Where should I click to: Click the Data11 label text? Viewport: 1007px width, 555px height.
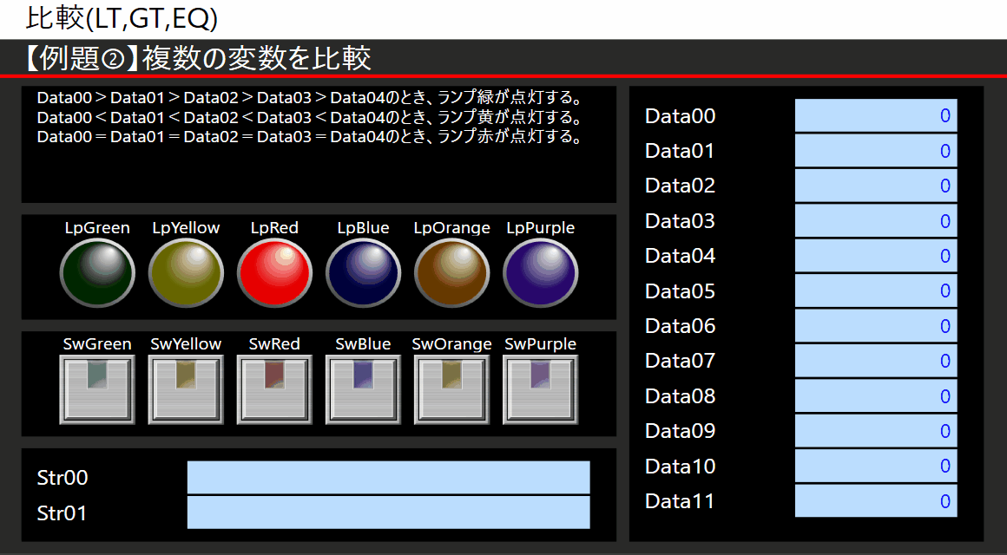680,501
